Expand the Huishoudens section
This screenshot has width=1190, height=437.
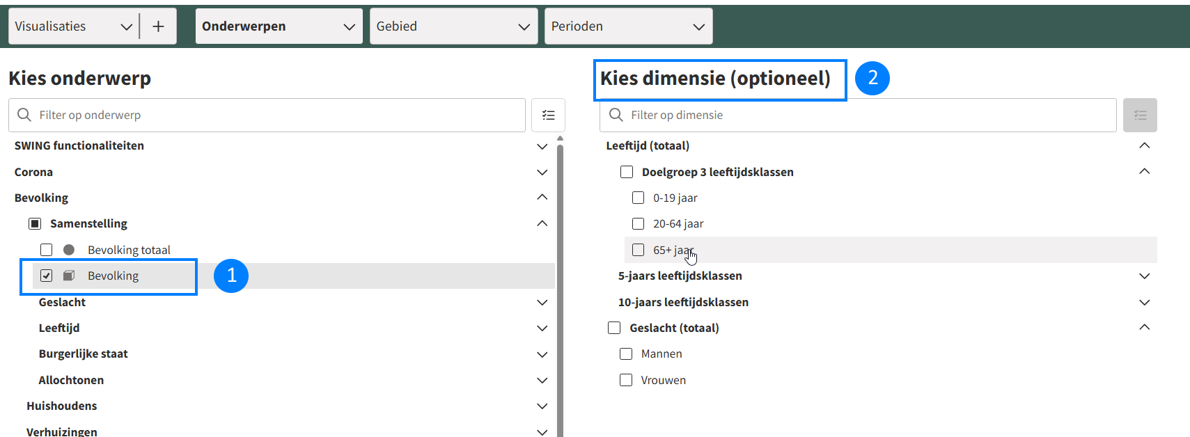coord(542,406)
